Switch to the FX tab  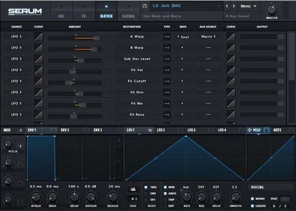(84, 12)
